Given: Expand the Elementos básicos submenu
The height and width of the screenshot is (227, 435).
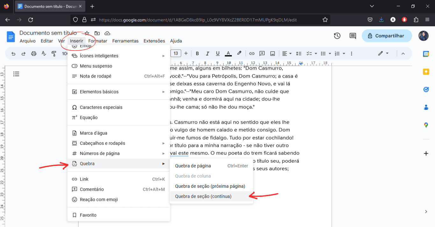Looking at the screenshot, I should coord(99,92).
